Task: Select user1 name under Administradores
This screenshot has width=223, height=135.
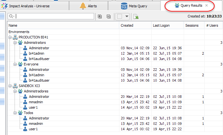Action: click(33, 107)
